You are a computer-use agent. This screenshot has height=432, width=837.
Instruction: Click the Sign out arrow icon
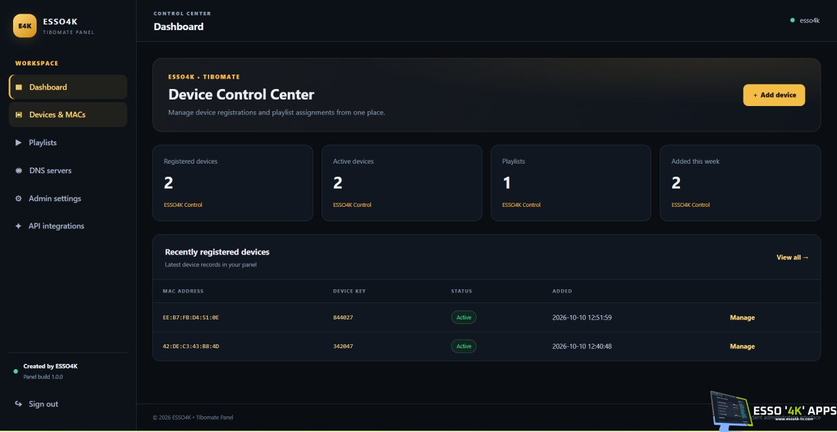(18, 404)
